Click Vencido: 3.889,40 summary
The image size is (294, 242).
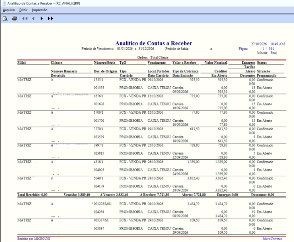[x=77, y=195]
